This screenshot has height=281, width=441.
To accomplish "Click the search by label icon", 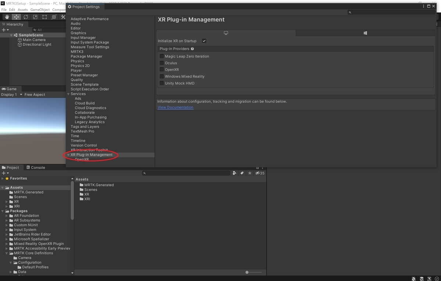I will point(242,173).
